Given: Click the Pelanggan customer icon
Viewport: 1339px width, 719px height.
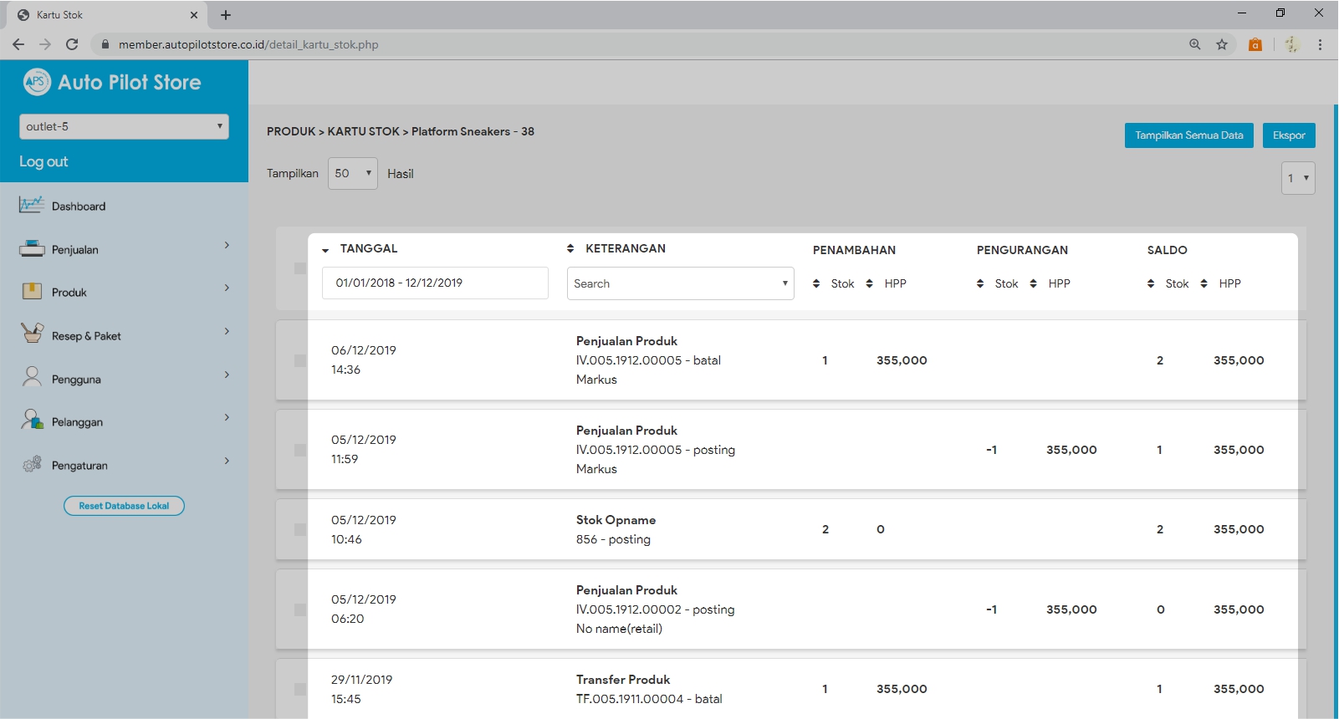Looking at the screenshot, I should click(x=32, y=421).
